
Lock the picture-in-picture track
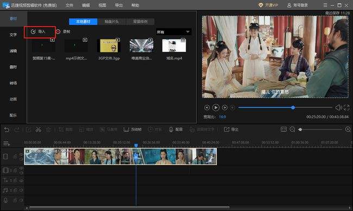point(15,170)
